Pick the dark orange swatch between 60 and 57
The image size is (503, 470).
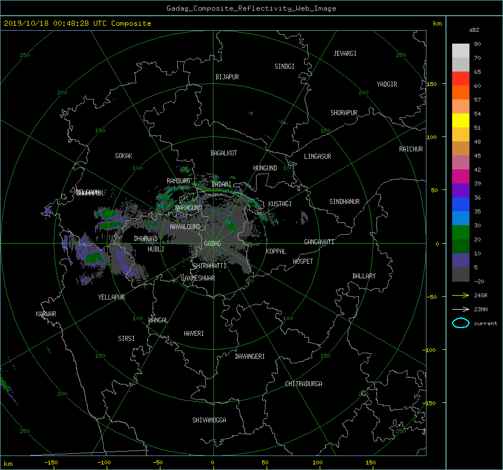pyautogui.click(x=461, y=92)
